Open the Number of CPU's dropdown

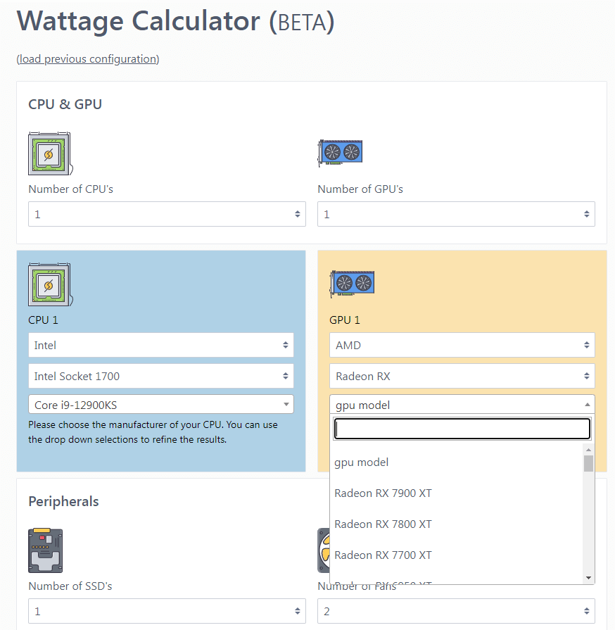click(167, 214)
